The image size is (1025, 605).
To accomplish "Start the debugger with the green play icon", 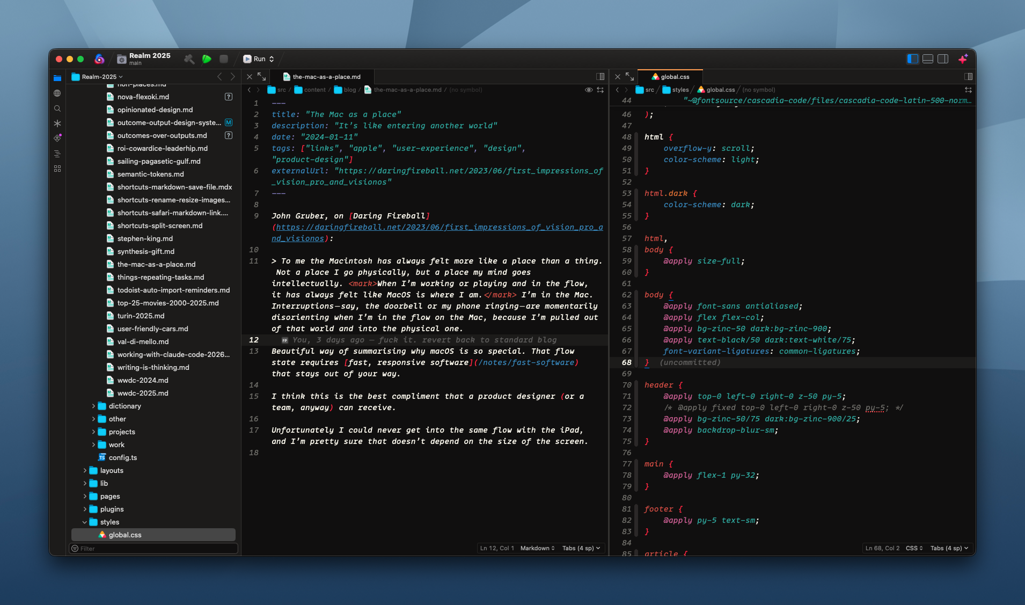I will [x=207, y=59].
